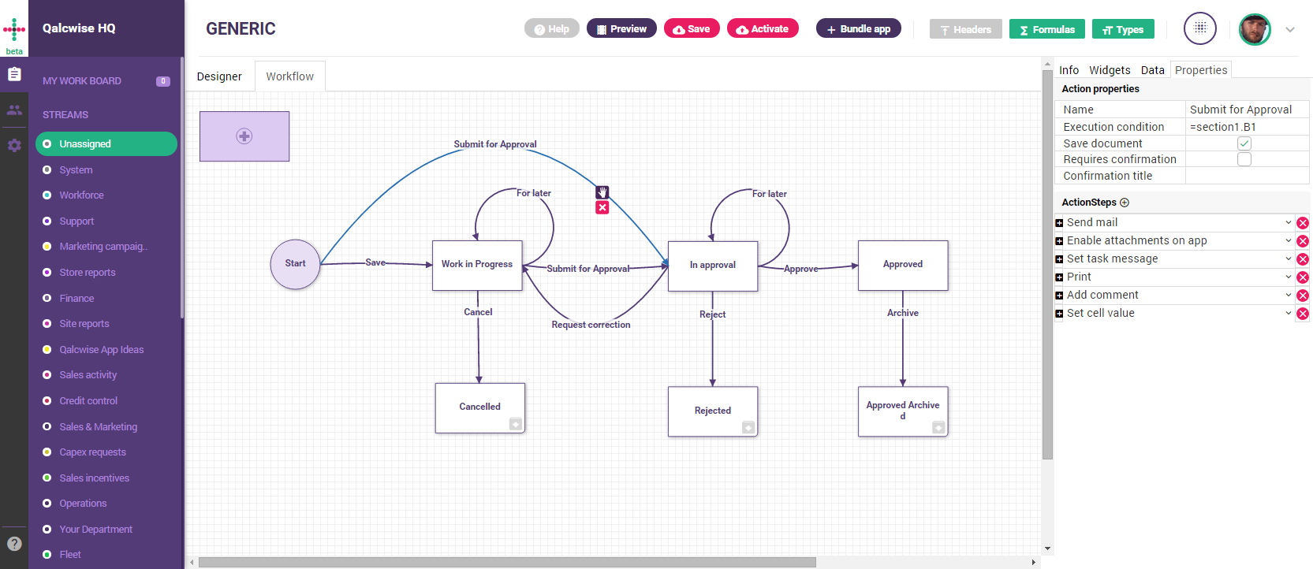Edit the Confirmation title value field
Viewport: 1313px width, 569px height.
click(1247, 176)
